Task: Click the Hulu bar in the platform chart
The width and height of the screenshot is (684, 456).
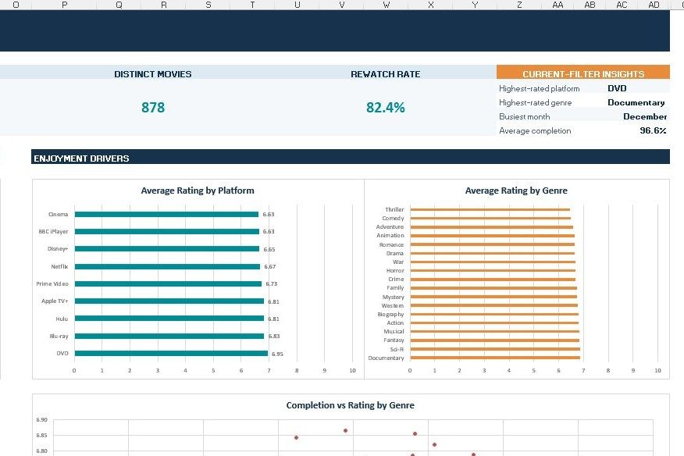Action: [169, 319]
